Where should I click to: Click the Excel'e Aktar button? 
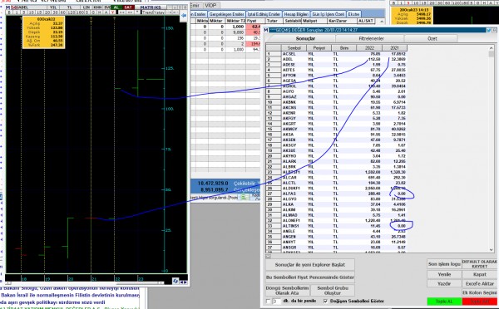[x=480, y=283]
